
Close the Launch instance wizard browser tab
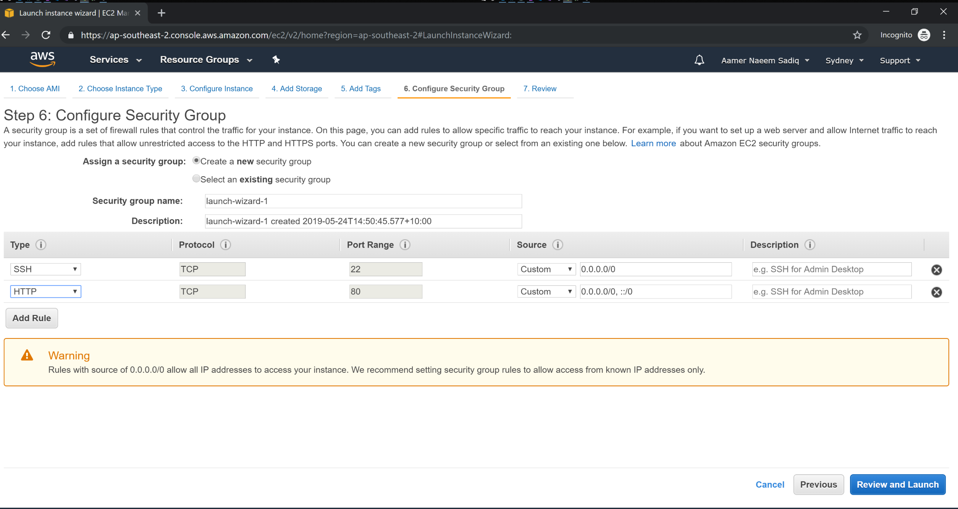click(x=138, y=13)
